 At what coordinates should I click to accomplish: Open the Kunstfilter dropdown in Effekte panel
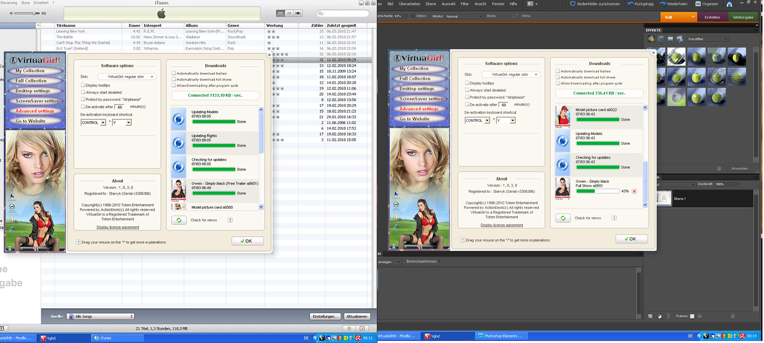(707, 39)
